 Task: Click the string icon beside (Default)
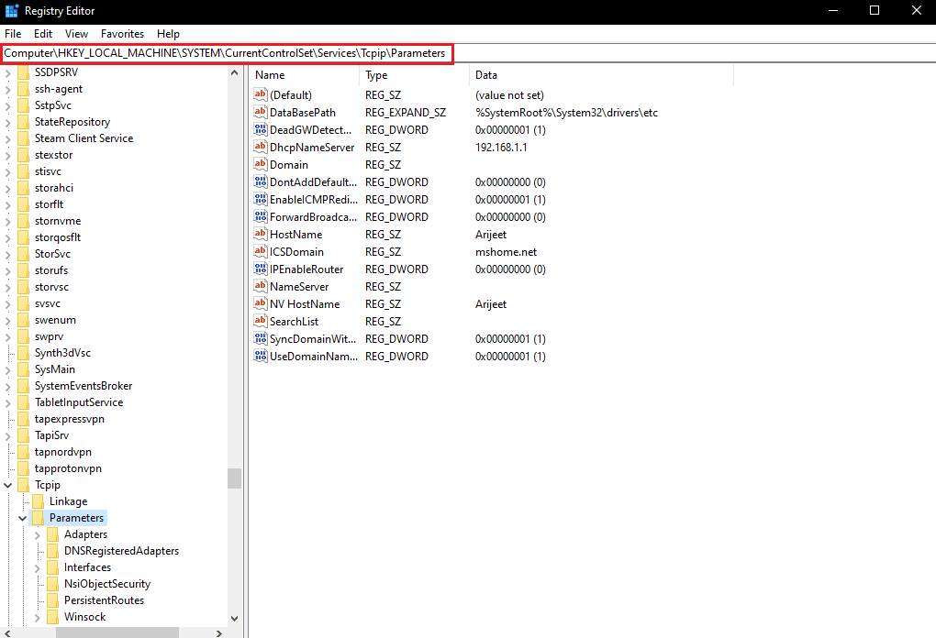261,94
